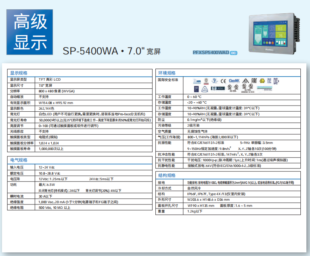This screenshot has width=310, height=256.
Task: Click the Ex NEPSI triangle logo
Action: click(x=205, y=89)
